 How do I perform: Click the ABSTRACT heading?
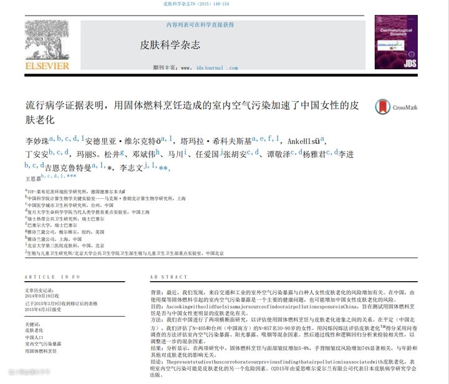(168, 277)
